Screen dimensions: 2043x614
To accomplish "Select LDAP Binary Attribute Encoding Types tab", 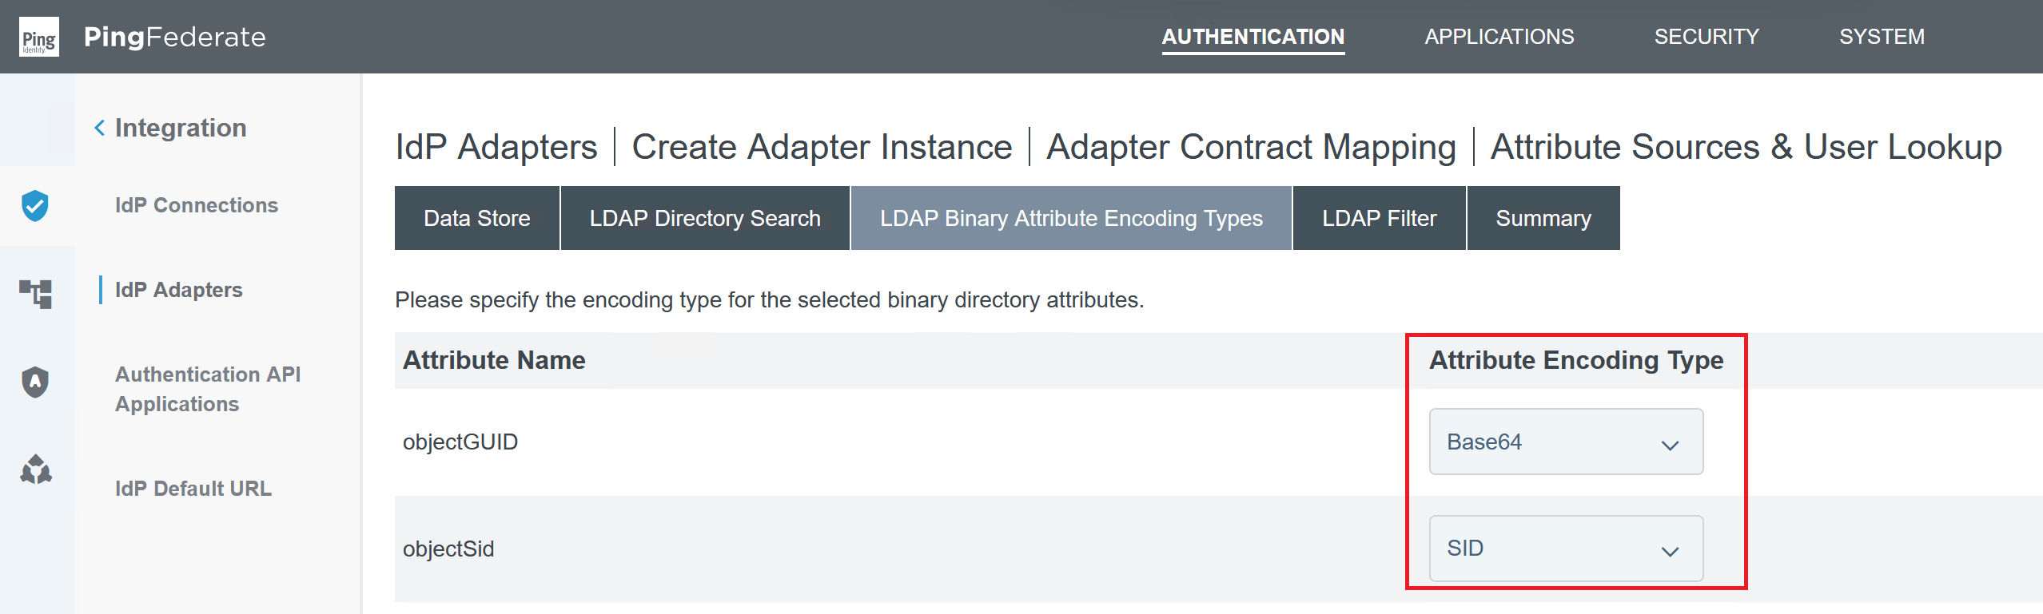I will (1071, 218).
